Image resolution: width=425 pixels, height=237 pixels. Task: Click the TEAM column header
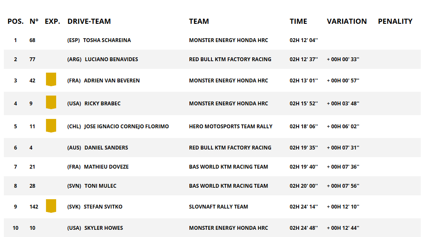(199, 21)
